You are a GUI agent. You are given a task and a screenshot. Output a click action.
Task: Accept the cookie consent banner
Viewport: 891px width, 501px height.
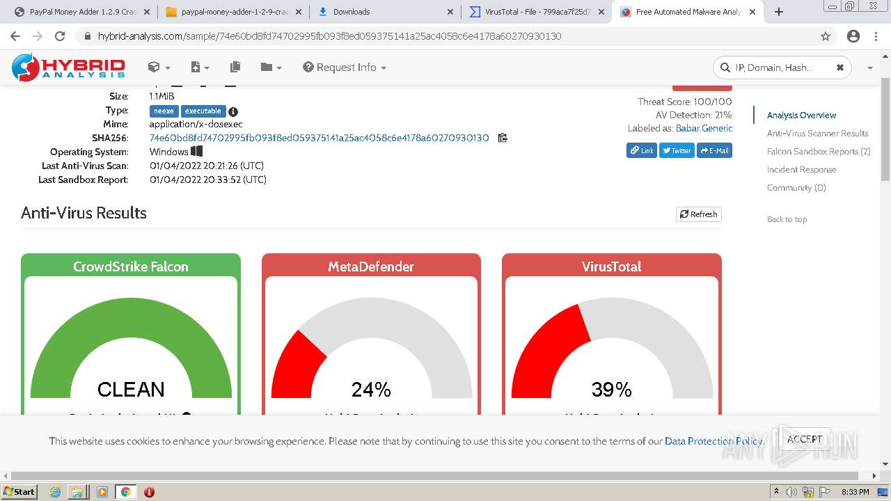tap(805, 439)
